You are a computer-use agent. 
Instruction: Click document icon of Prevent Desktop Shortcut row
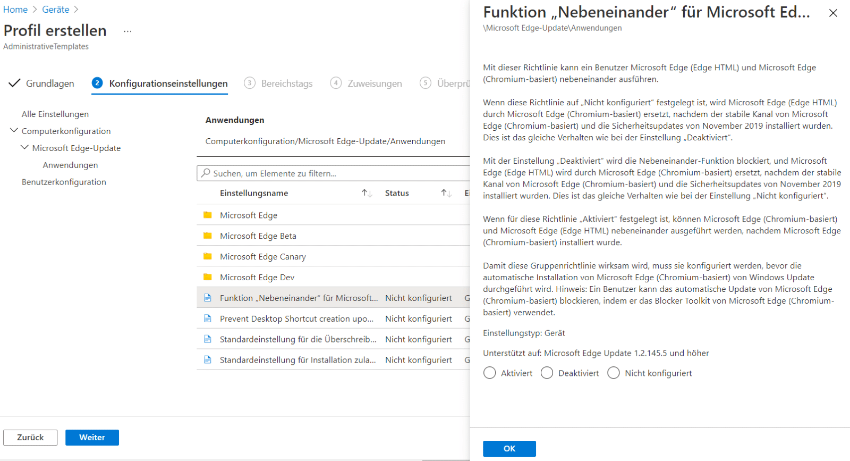click(208, 318)
